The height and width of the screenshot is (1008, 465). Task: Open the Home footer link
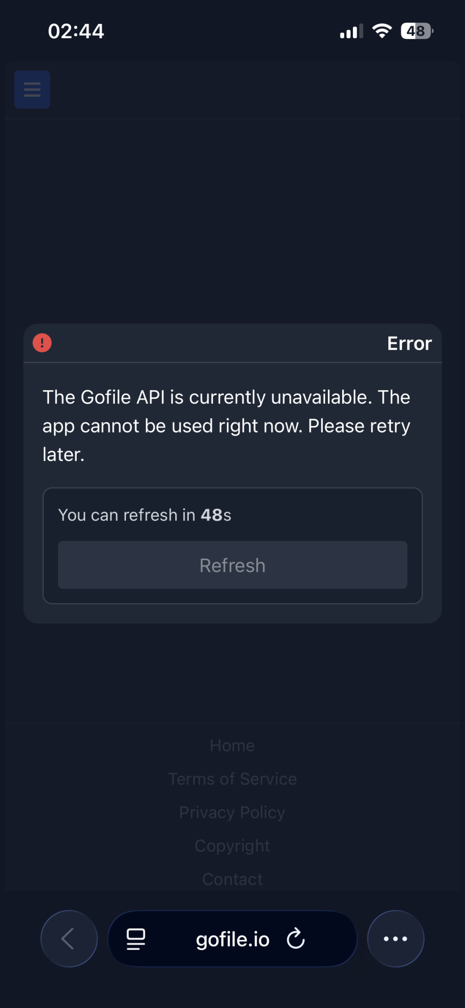(x=232, y=745)
